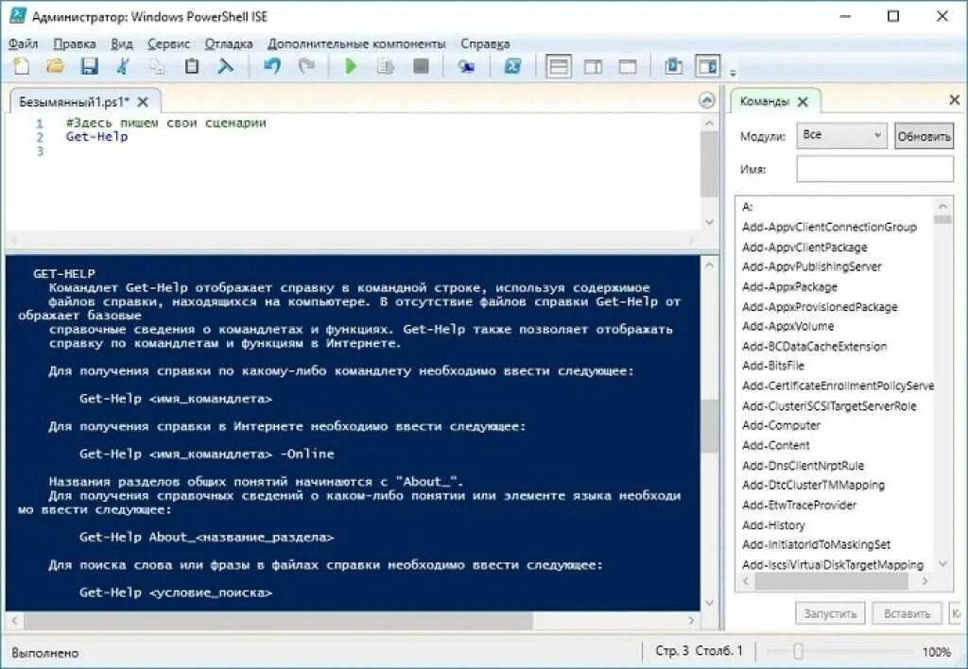Cut selection with the scissors icon

click(124, 66)
